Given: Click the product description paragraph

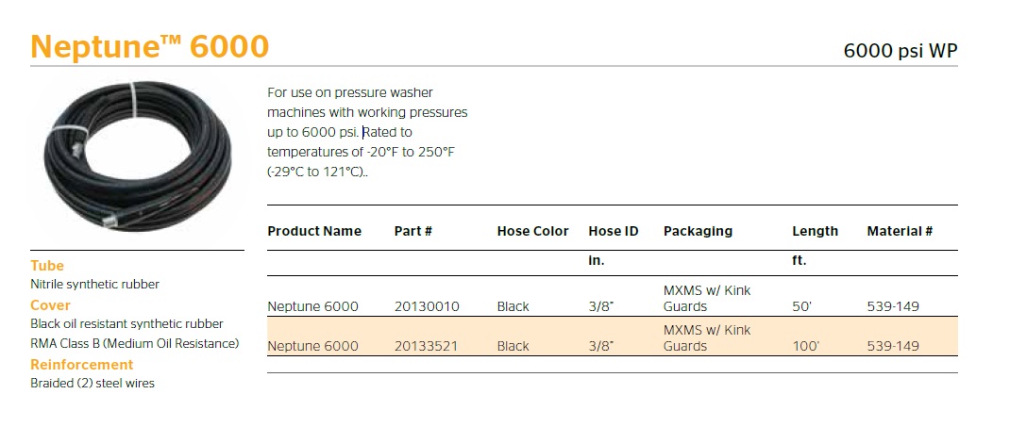Looking at the screenshot, I should pos(367,133).
